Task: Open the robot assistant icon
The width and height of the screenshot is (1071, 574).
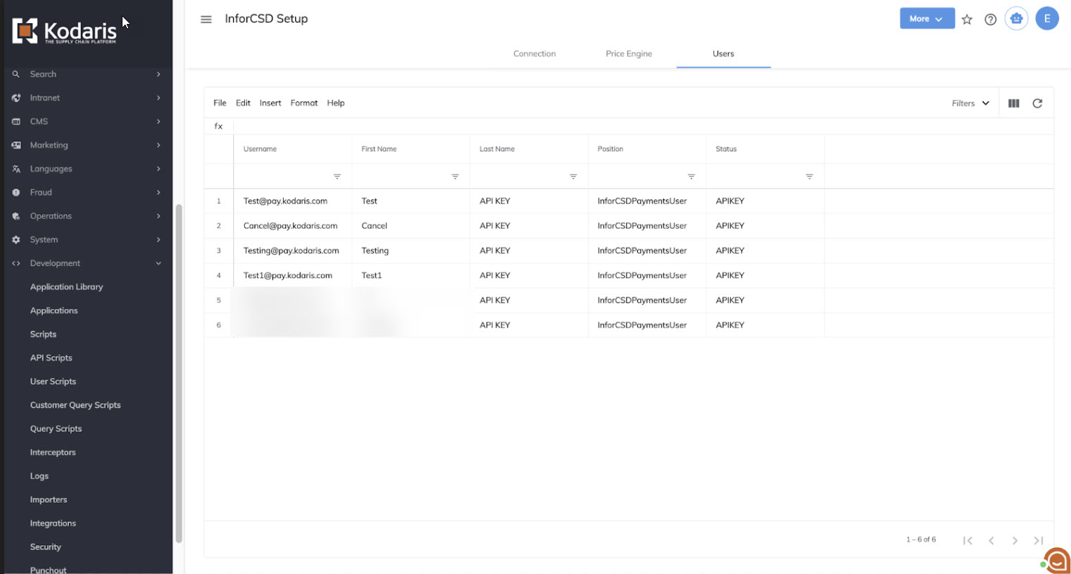Action: point(1016,19)
